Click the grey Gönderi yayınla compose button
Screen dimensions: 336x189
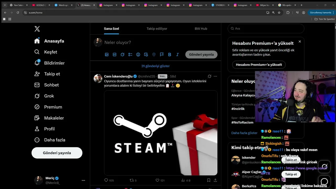tap(201, 55)
